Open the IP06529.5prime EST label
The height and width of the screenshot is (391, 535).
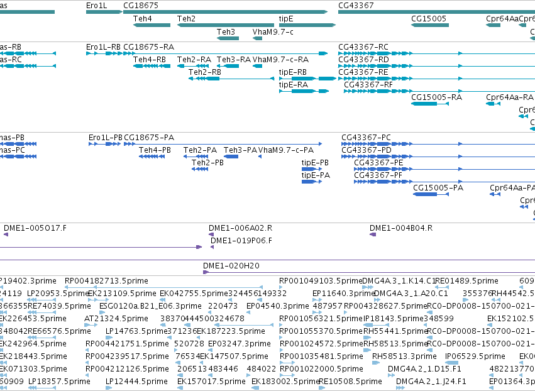pyautogui.click(x=475, y=357)
